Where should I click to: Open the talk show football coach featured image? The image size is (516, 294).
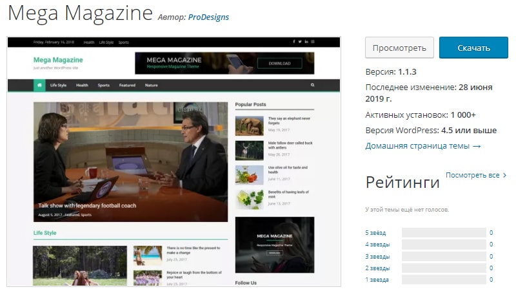coord(130,161)
